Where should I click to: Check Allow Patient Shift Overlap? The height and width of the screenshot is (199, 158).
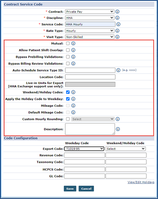[x=68, y=50]
